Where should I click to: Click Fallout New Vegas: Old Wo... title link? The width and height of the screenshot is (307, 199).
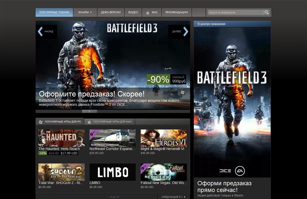pyautogui.click(x=164, y=183)
